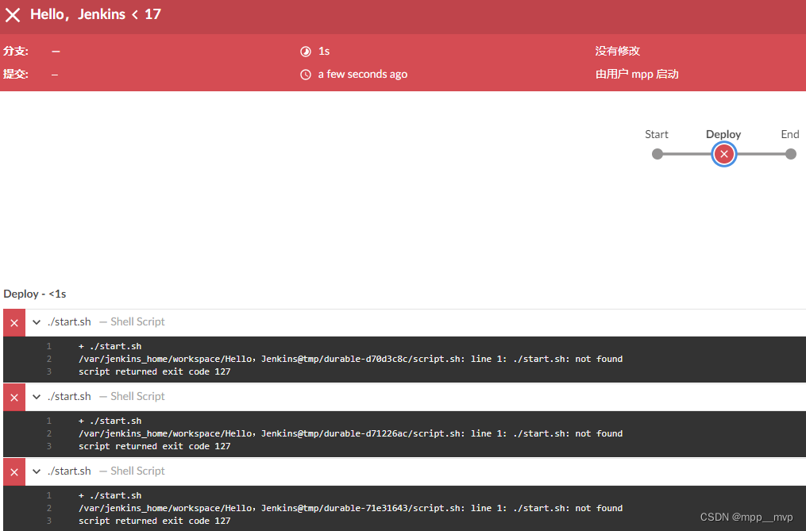Screen dimensions: 806x531
Task: Click the log line containing durable-71e31643
Action: [350, 508]
